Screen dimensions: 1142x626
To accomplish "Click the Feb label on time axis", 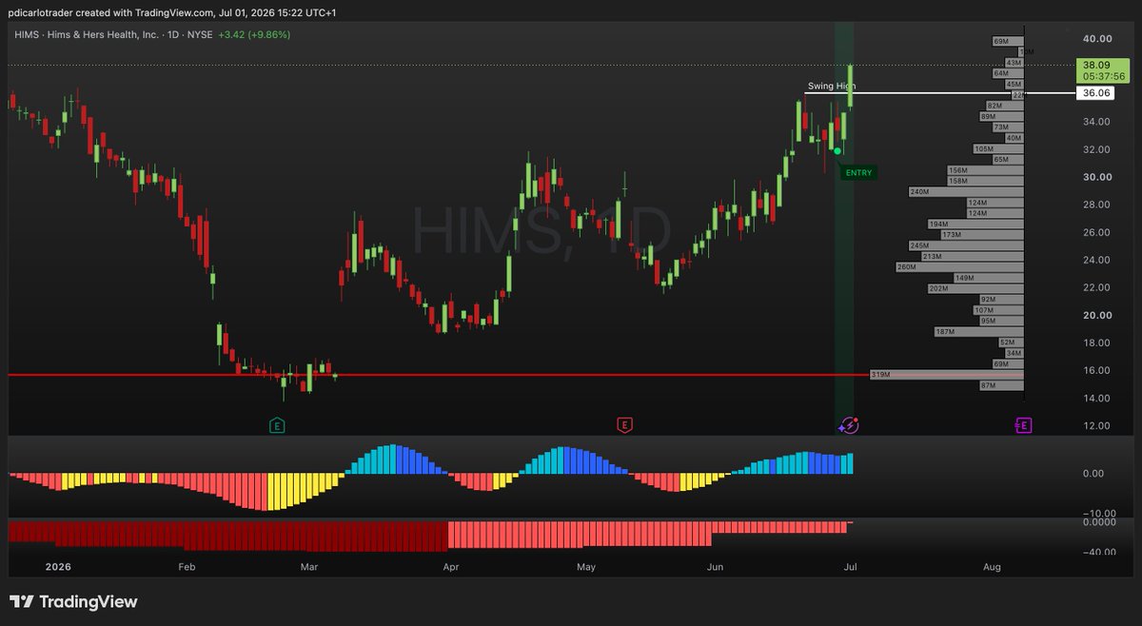I will pos(186,567).
